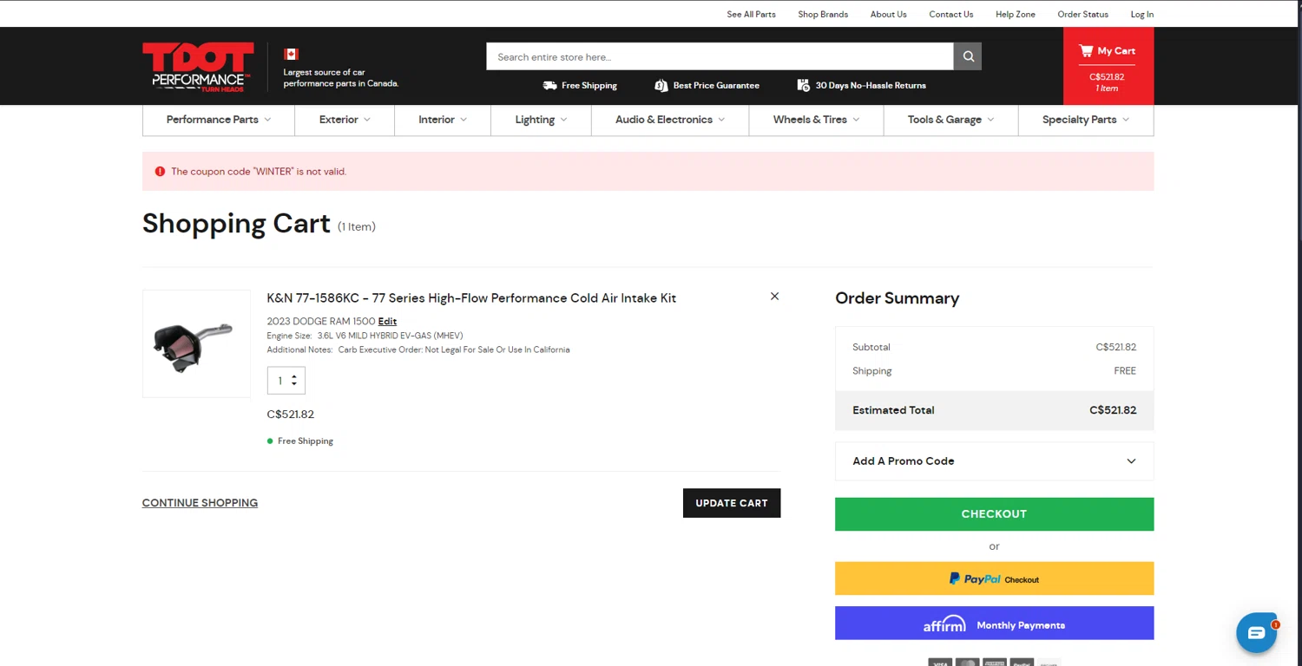Open the K&N 77-1586KC product title link
Image resolution: width=1302 pixels, height=666 pixels.
pos(471,298)
